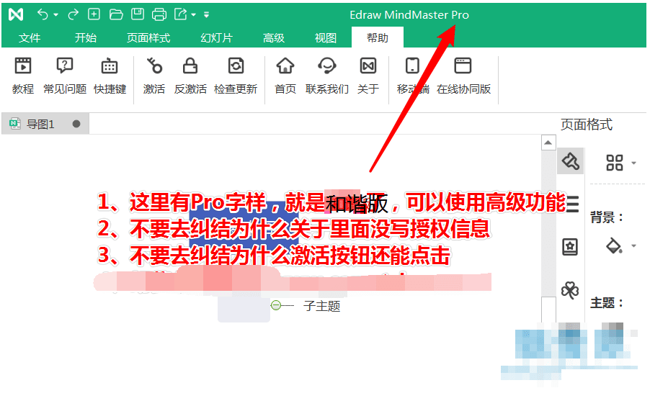Expand the background fill color dropdown
650x406 pixels.
634,246
